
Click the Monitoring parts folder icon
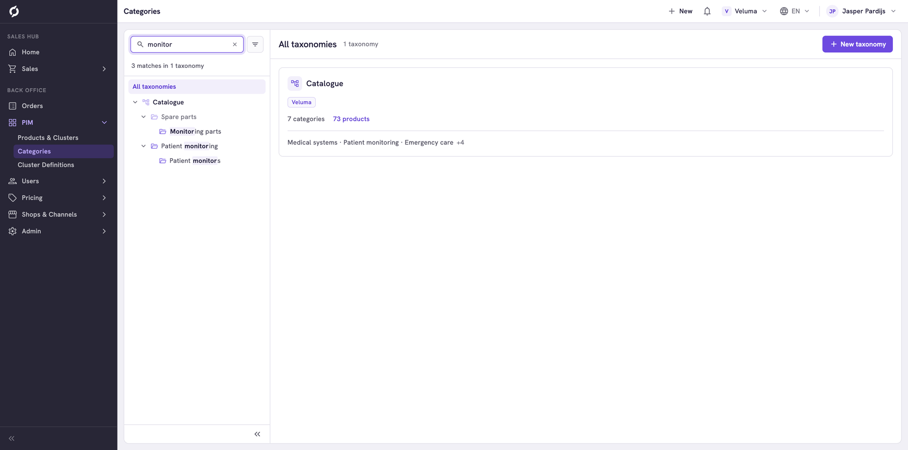163,132
